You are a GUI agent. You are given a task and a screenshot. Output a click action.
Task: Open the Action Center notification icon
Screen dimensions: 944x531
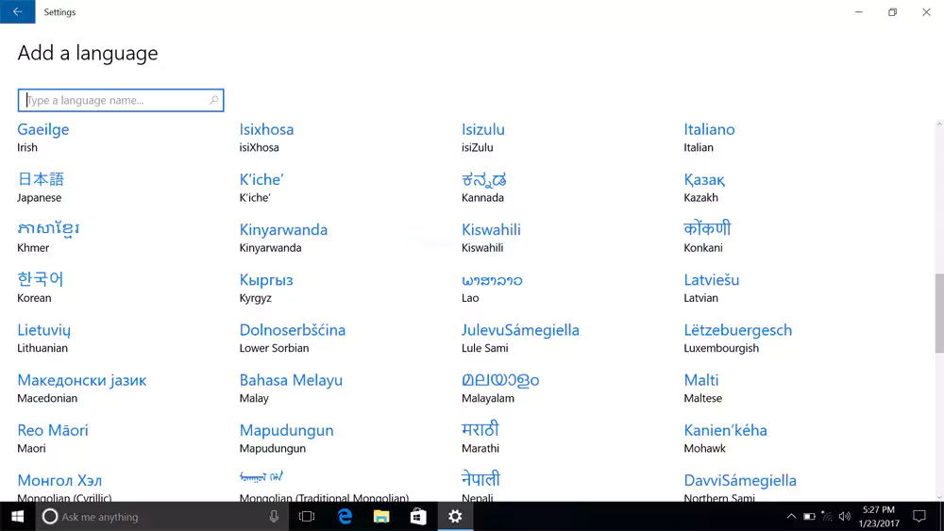pyautogui.click(x=919, y=516)
